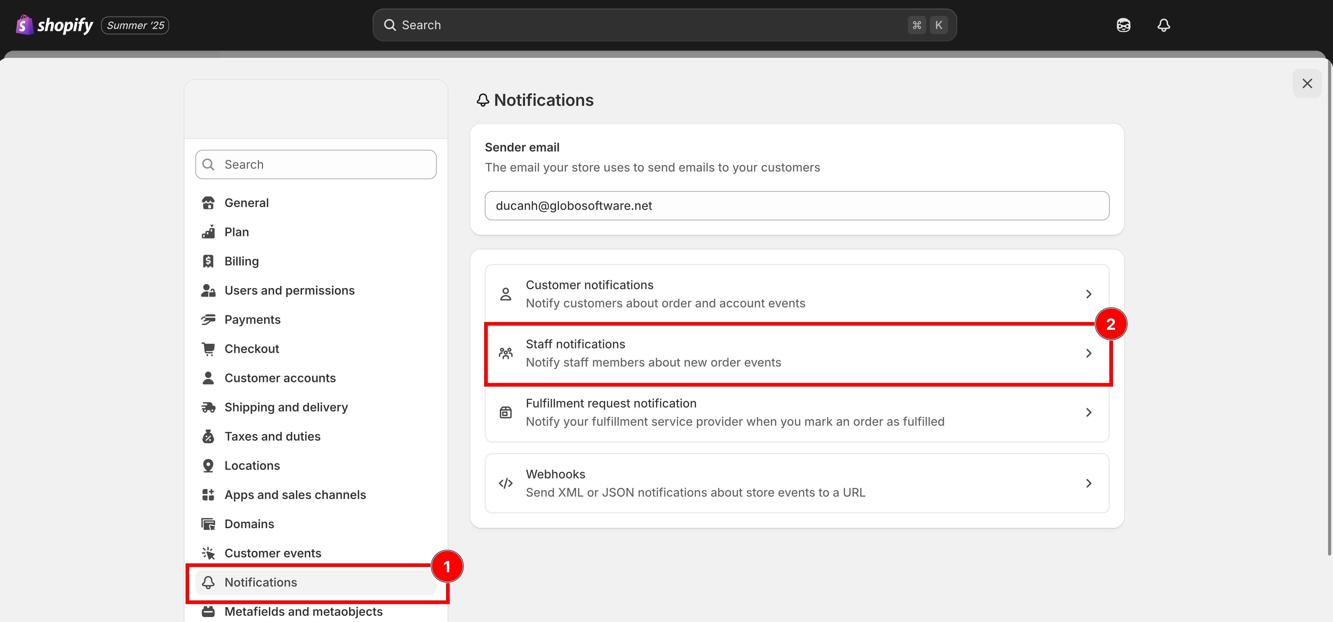This screenshot has width=1333, height=622.
Task: Click the Locations pin icon
Action: point(208,466)
